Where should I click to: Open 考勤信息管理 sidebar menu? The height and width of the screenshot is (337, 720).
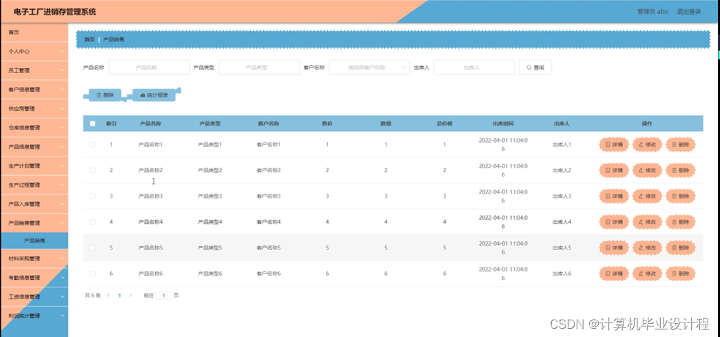pyautogui.click(x=34, y=278)
